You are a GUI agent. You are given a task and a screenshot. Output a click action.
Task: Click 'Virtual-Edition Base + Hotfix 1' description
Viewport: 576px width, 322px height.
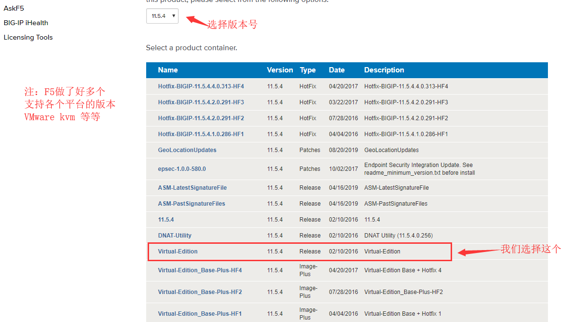point(403,314)
